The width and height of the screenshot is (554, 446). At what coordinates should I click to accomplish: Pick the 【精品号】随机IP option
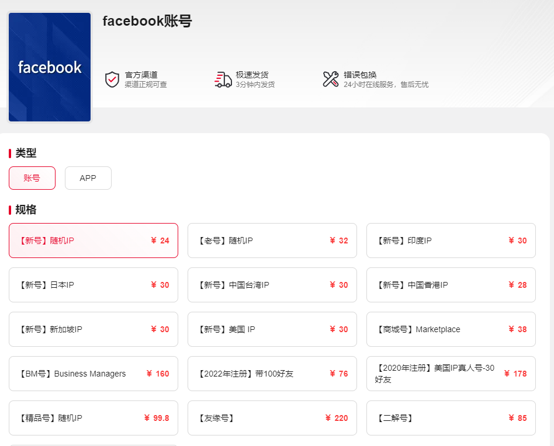click(x=94, y=418)
